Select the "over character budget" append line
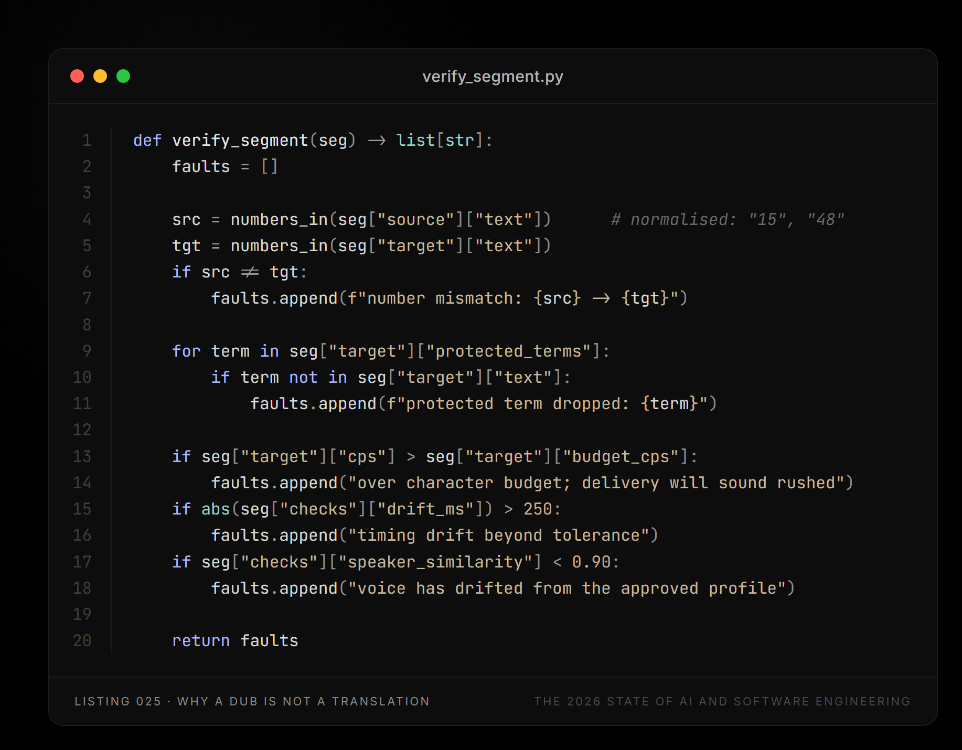The width and height of the screenshot is (962, 750). (532, 483)
